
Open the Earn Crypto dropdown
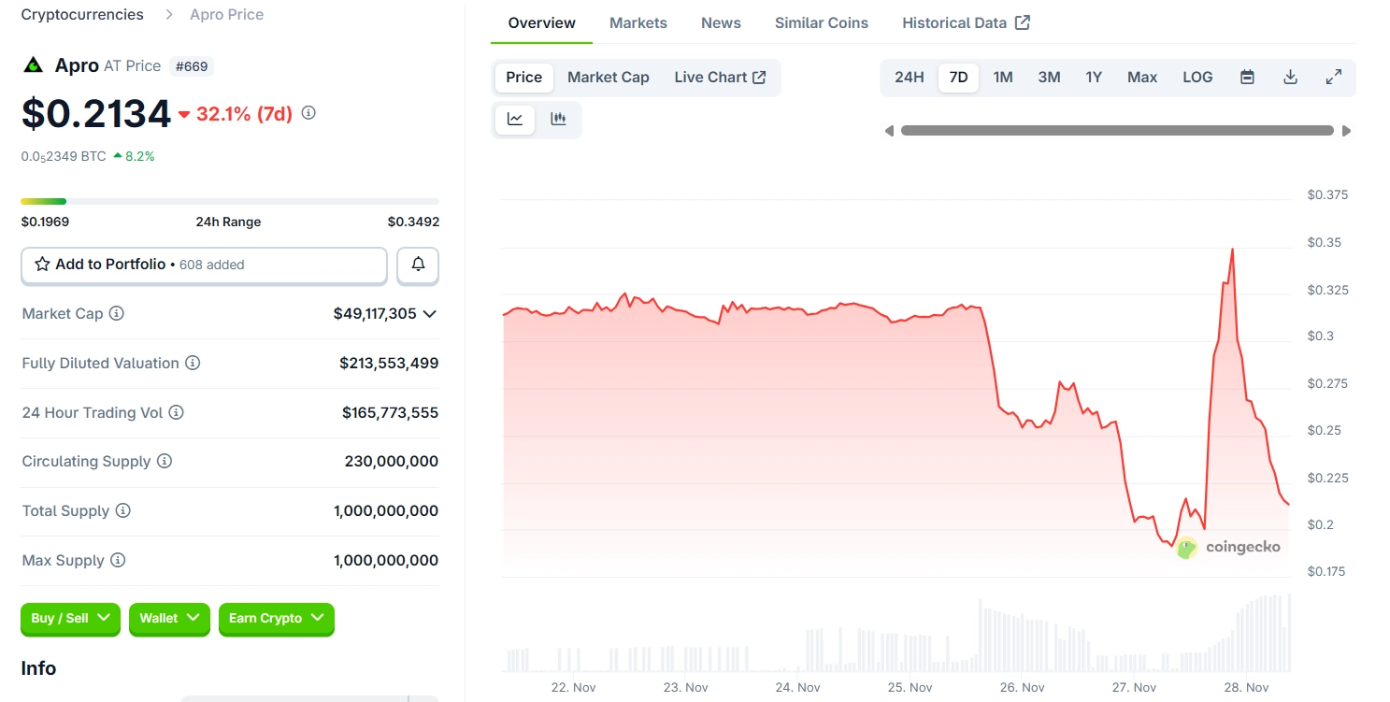(x=276, y=619)
